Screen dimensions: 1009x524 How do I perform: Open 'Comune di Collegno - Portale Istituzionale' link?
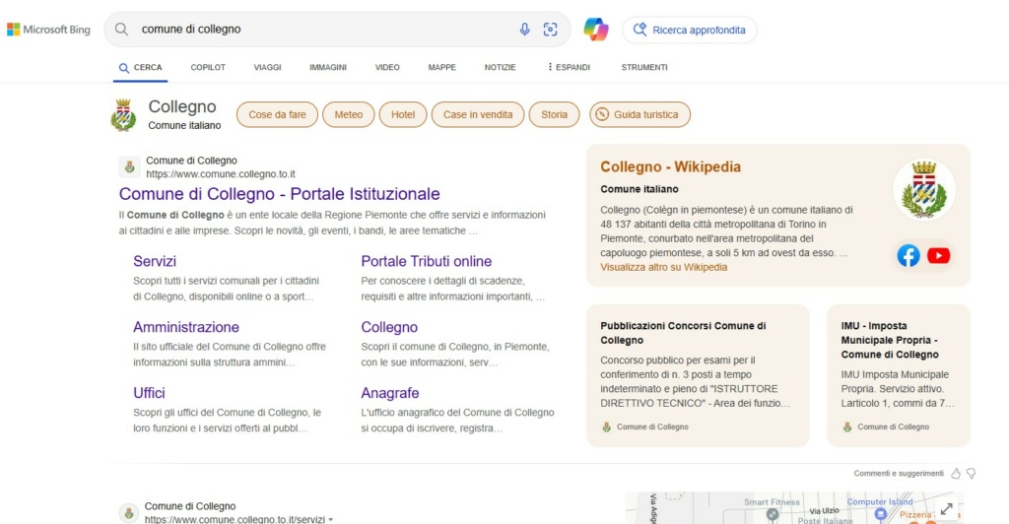[x=279, y=193]
